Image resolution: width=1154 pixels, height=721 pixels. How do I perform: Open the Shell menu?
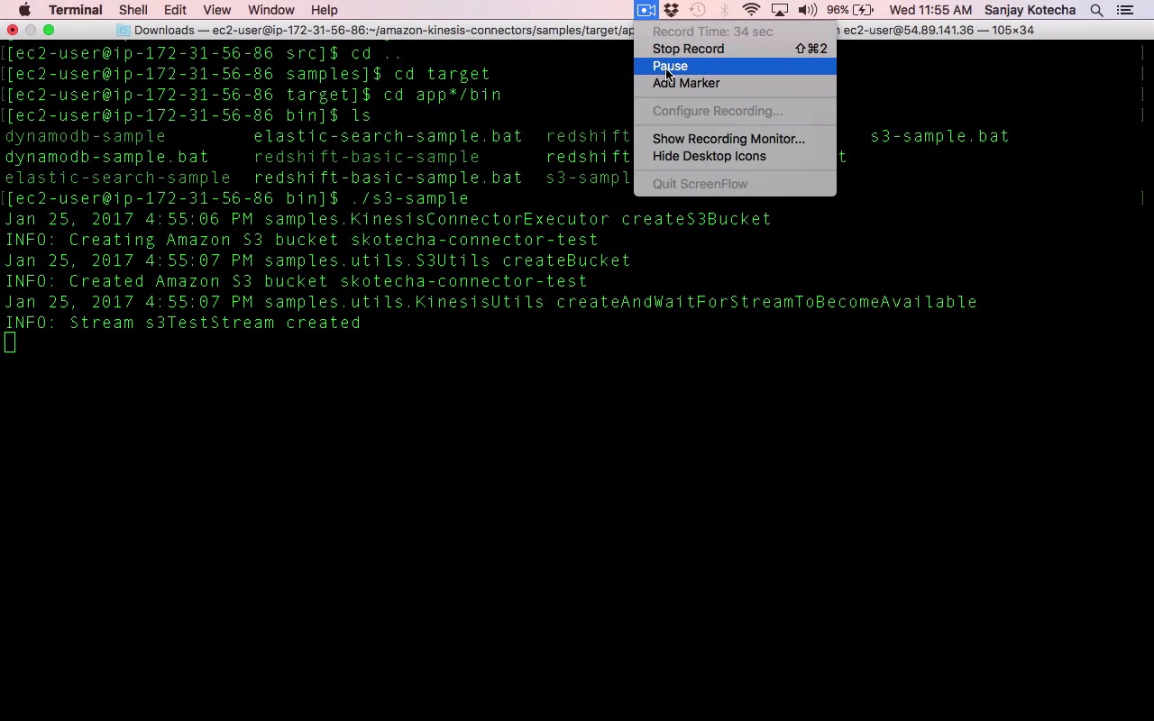pyautogui.click(x=133, y=10)
